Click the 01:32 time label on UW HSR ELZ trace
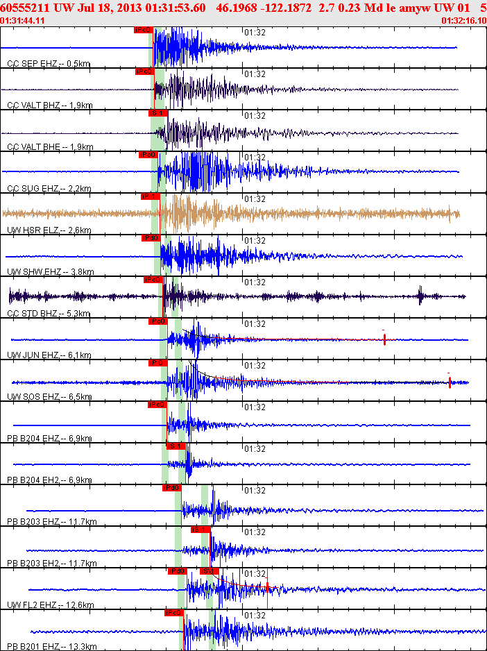Image resolution: width=487 pixels, height=651 pixels. [255, 199]
